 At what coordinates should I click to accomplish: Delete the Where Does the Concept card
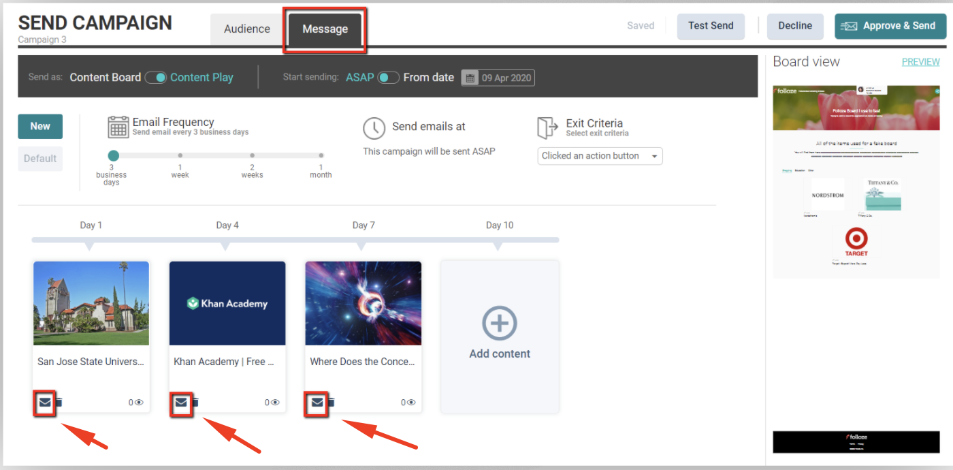[x=331, y=403]
